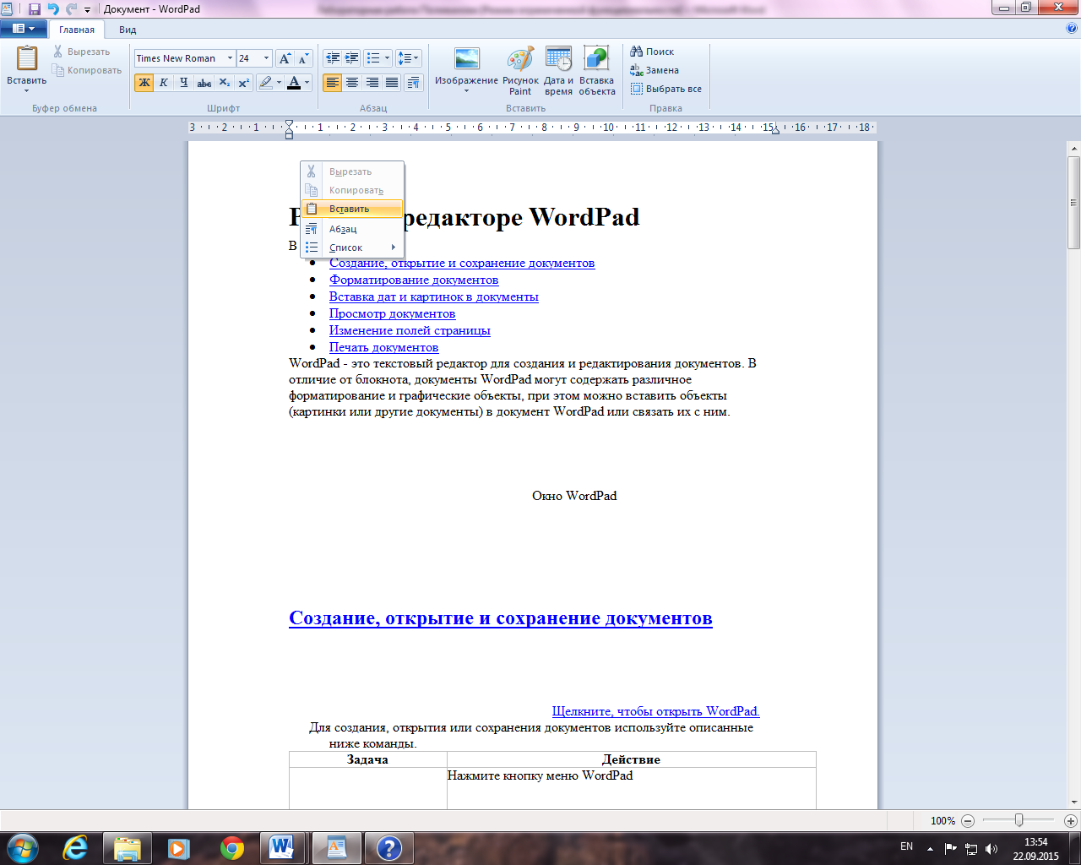The height and width of the screenshot is (865, 1081).
Task: Choose Абзац in the context menu
Action: 352,229
